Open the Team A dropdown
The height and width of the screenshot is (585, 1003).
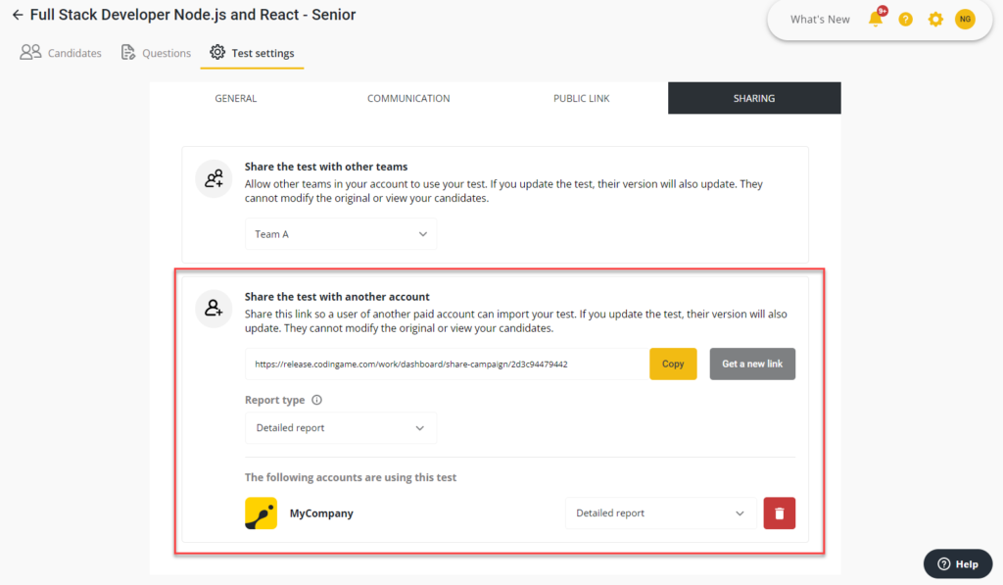click(x=340, y=233)
